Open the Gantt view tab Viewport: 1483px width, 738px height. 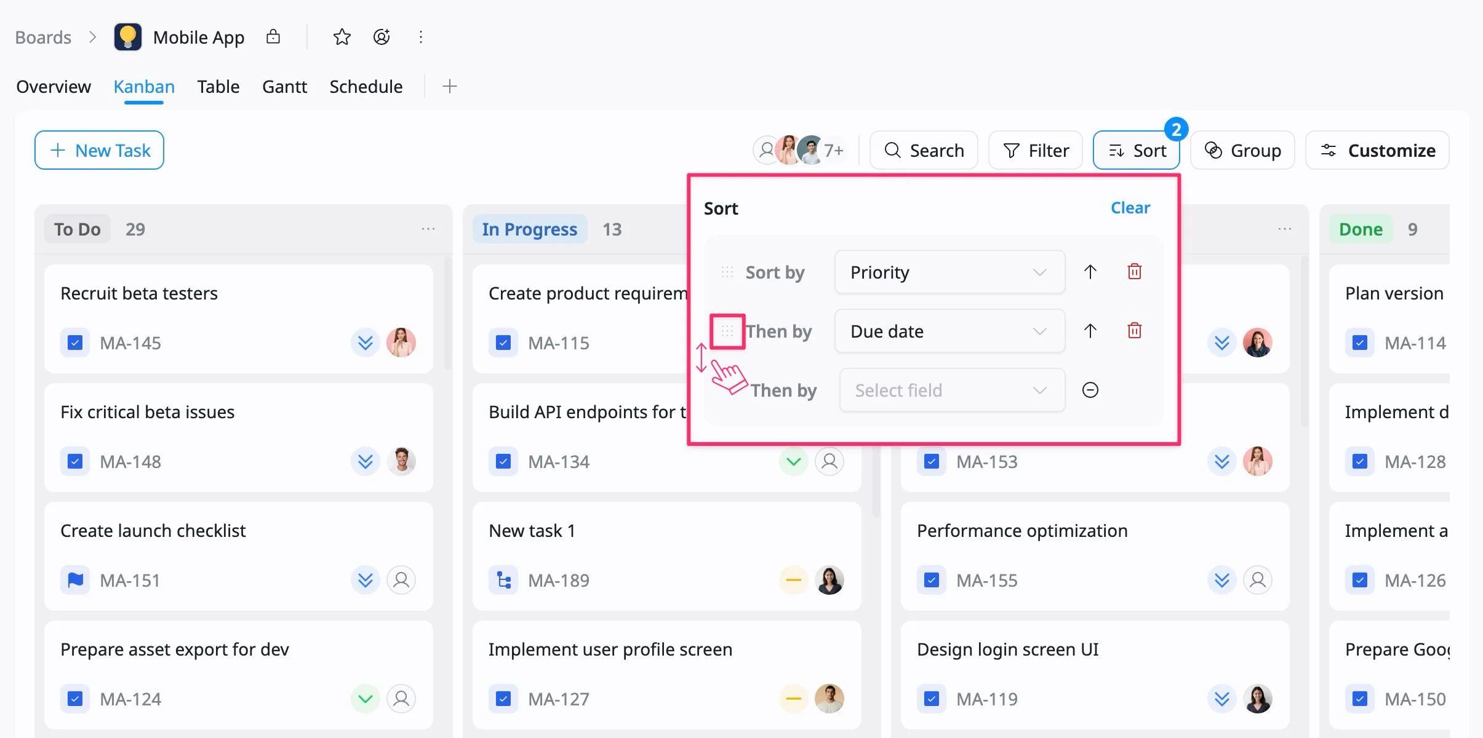click(284, 86)
